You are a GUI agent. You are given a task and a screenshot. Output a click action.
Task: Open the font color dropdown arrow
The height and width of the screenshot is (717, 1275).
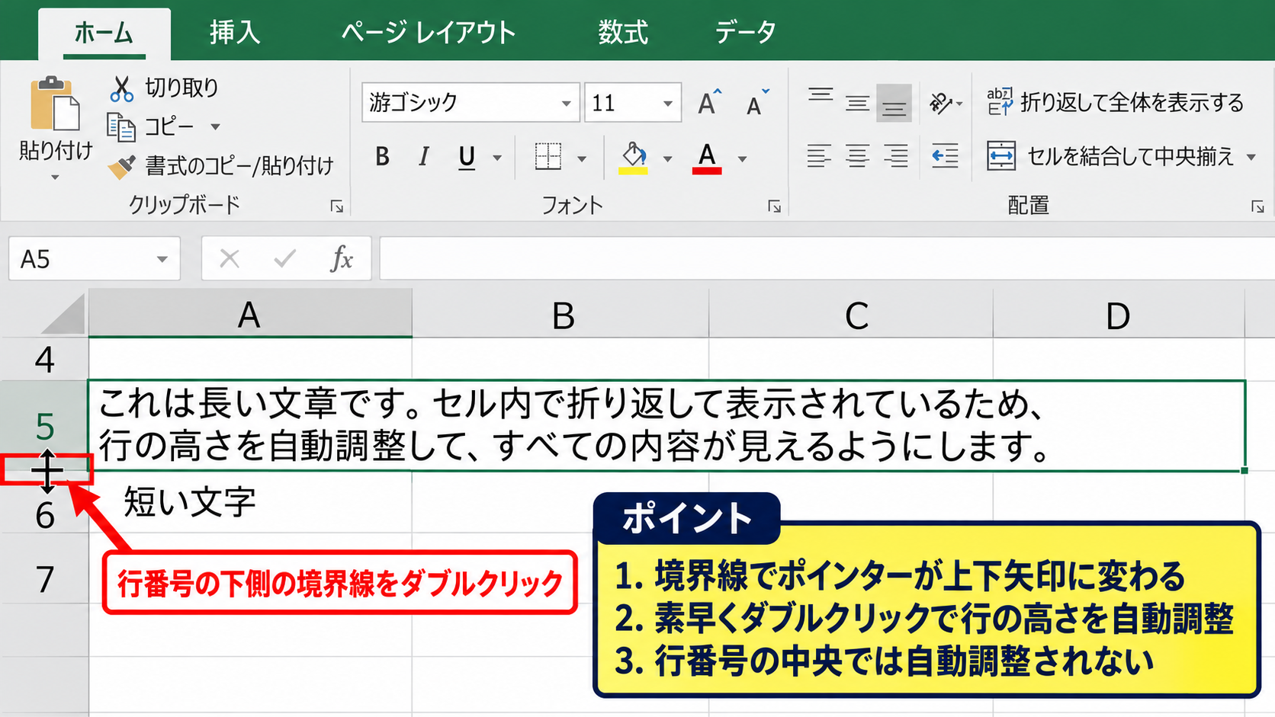(x=742, y=159)
